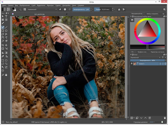The height and width of the screenshot is (125, 168).
Task: Select the Zoom magnifier tool
Action: coord(3,75)
